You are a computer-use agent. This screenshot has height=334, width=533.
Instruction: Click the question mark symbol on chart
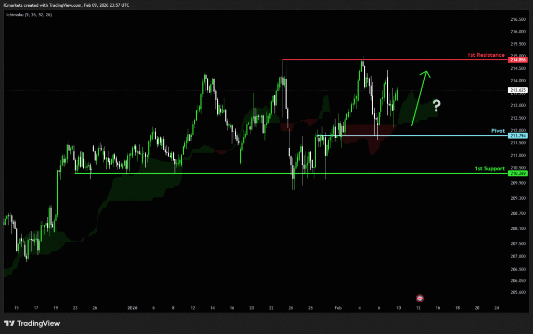(x=436, y=107)
